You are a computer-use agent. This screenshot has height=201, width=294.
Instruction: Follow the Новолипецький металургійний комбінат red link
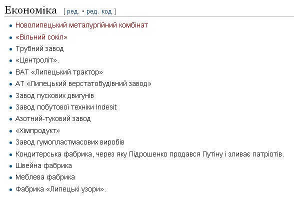[x=82, y=25]
